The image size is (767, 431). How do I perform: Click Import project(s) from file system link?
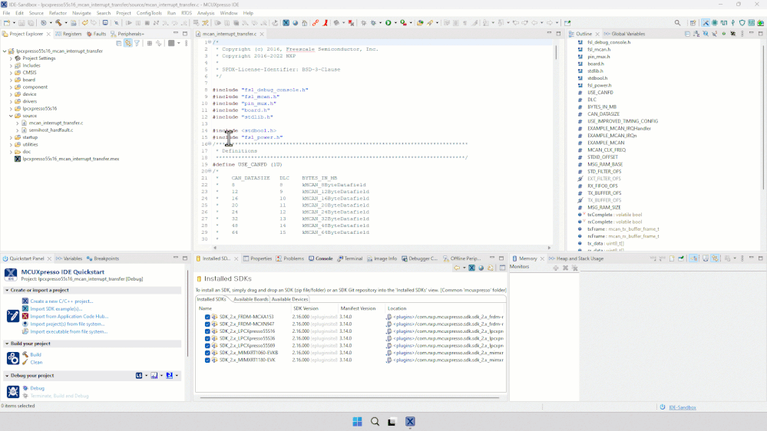68,324
